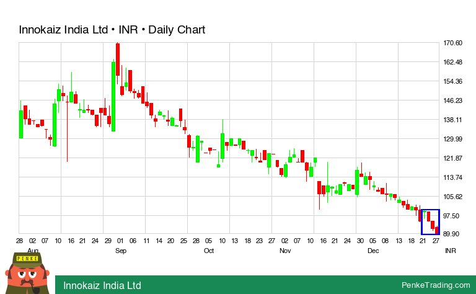Click date label 25 on time axis

click(x=183, y=241)
